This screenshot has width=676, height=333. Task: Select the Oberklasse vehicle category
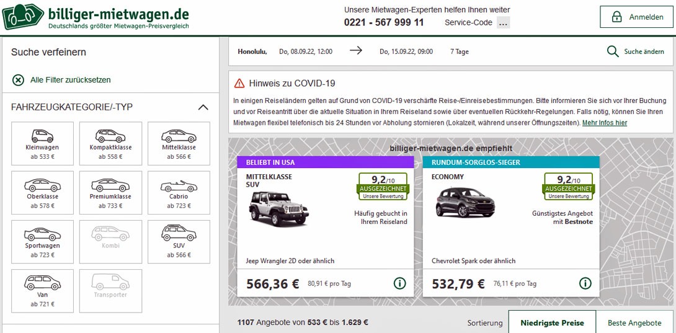(42, 193)
